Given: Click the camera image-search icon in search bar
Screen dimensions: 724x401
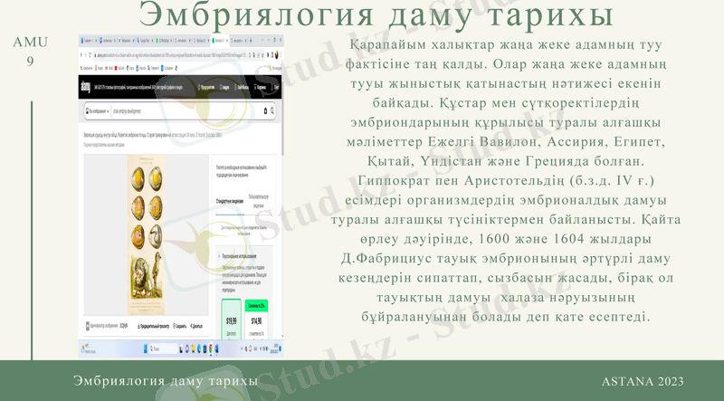Looking at the screenshot, I should [265, 110].
